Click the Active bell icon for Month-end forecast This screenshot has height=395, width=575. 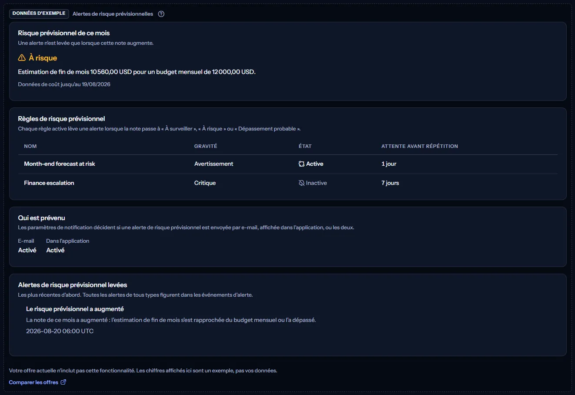point(302,164)
